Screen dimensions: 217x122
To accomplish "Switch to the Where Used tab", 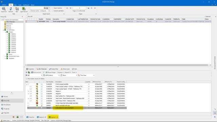I will (x=65, y=69).
